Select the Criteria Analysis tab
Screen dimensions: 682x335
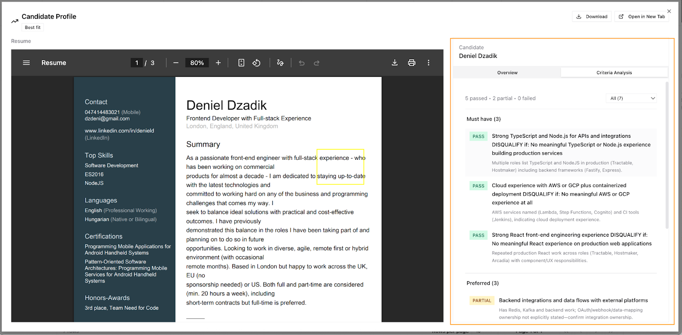(x=614, y=72)
